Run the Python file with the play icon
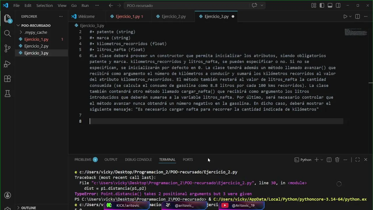This screenshot has width=373, height=210. point(345,17)
